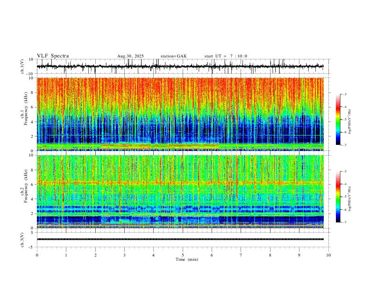
Task: Click the "log(PSD)(V²/Hz)" label beside the ch.2 color bar
Action: pyautogui.click(x=349, y=199)
